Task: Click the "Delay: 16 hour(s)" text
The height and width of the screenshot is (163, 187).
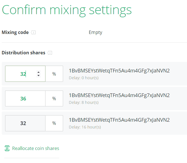Action: click(85, 127)
